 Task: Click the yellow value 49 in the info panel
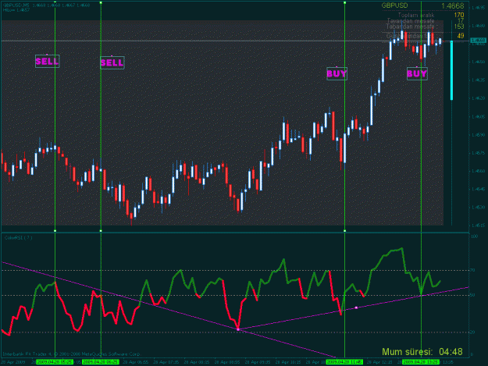tap(461, 36)
